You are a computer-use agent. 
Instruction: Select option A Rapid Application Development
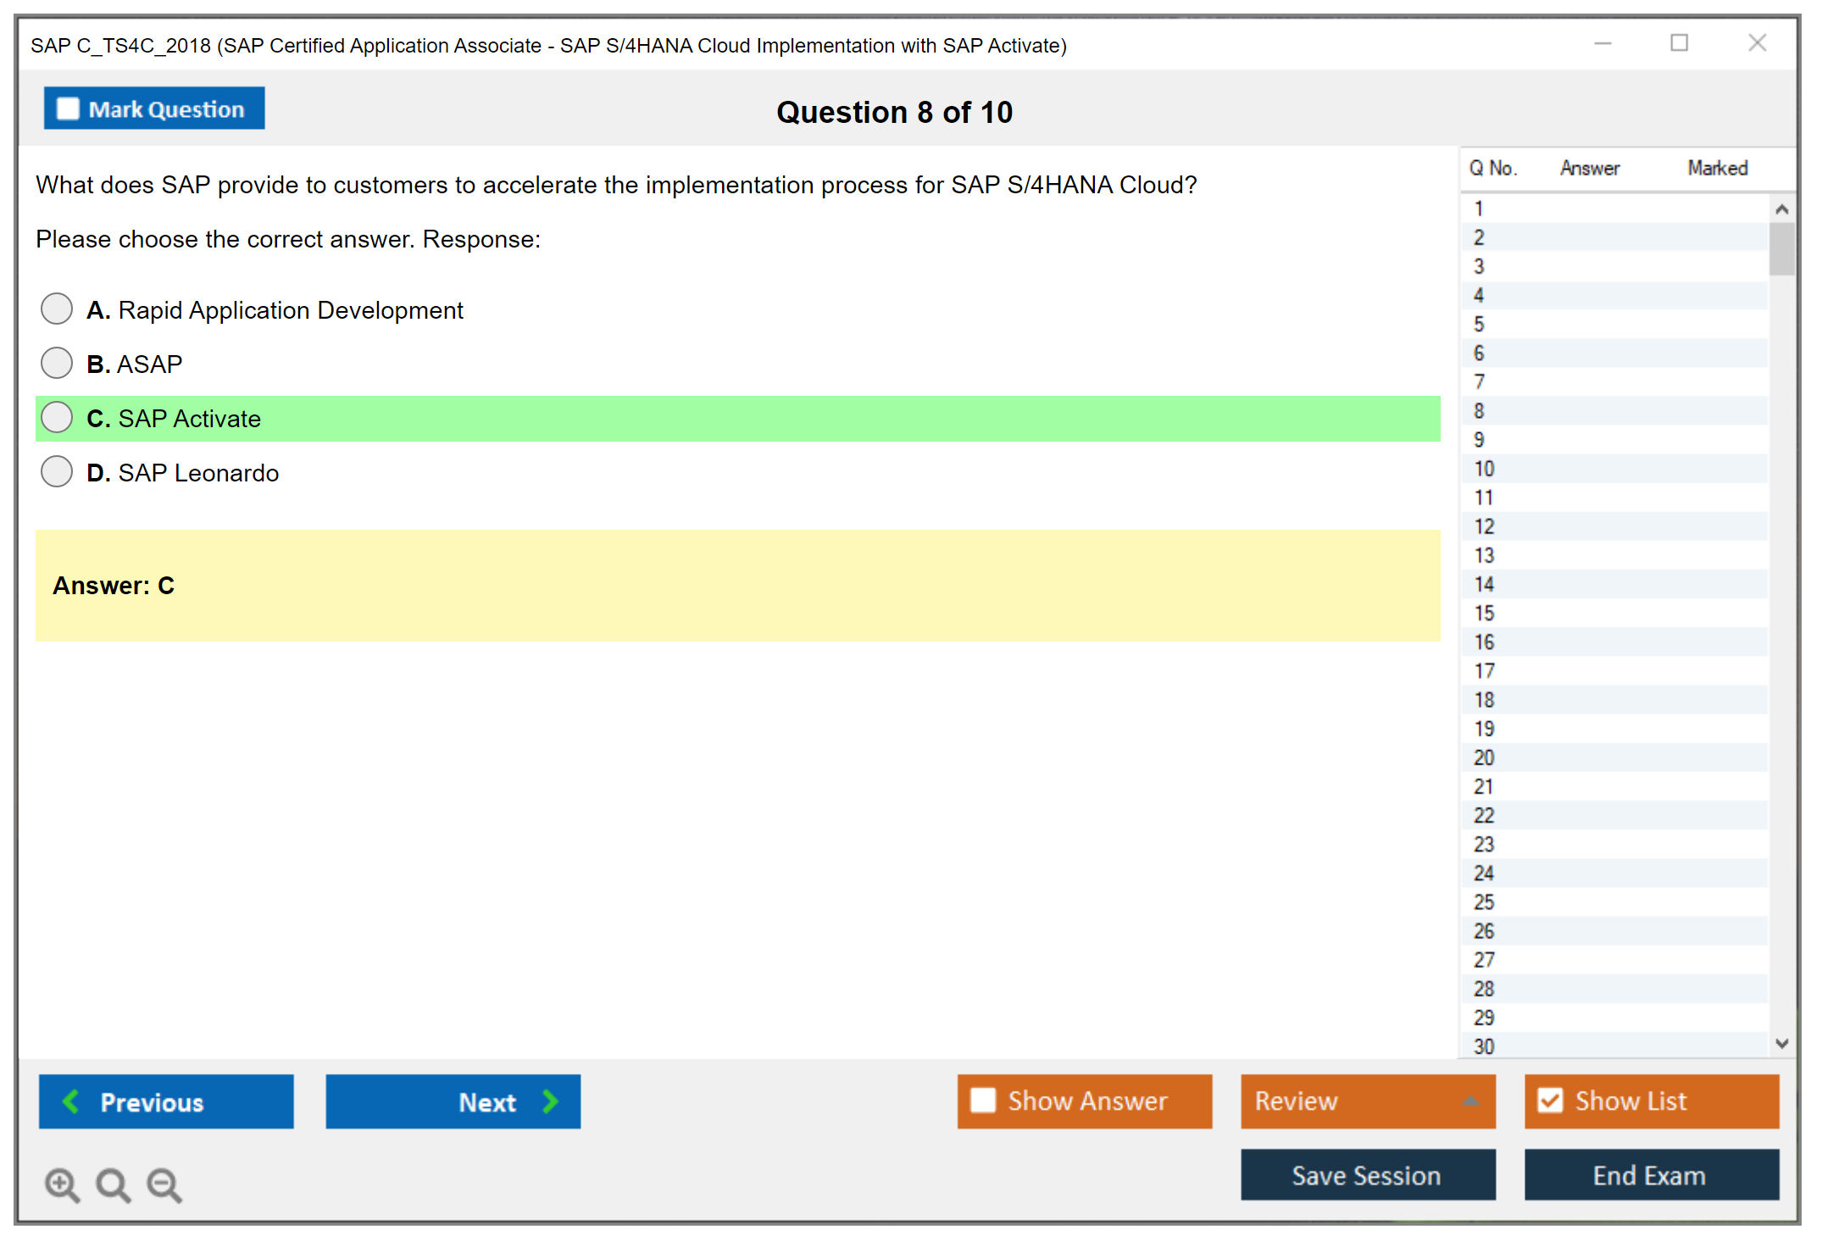[x=57, y=309]
